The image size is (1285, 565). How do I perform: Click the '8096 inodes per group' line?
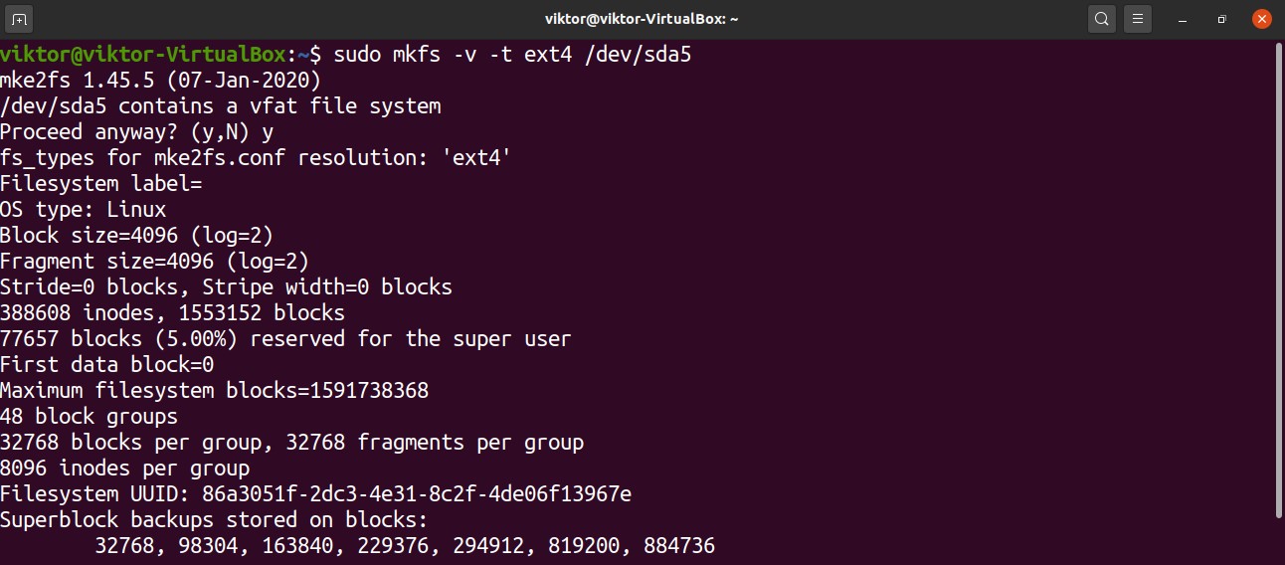pyautogui.click(x=124, y=468)
